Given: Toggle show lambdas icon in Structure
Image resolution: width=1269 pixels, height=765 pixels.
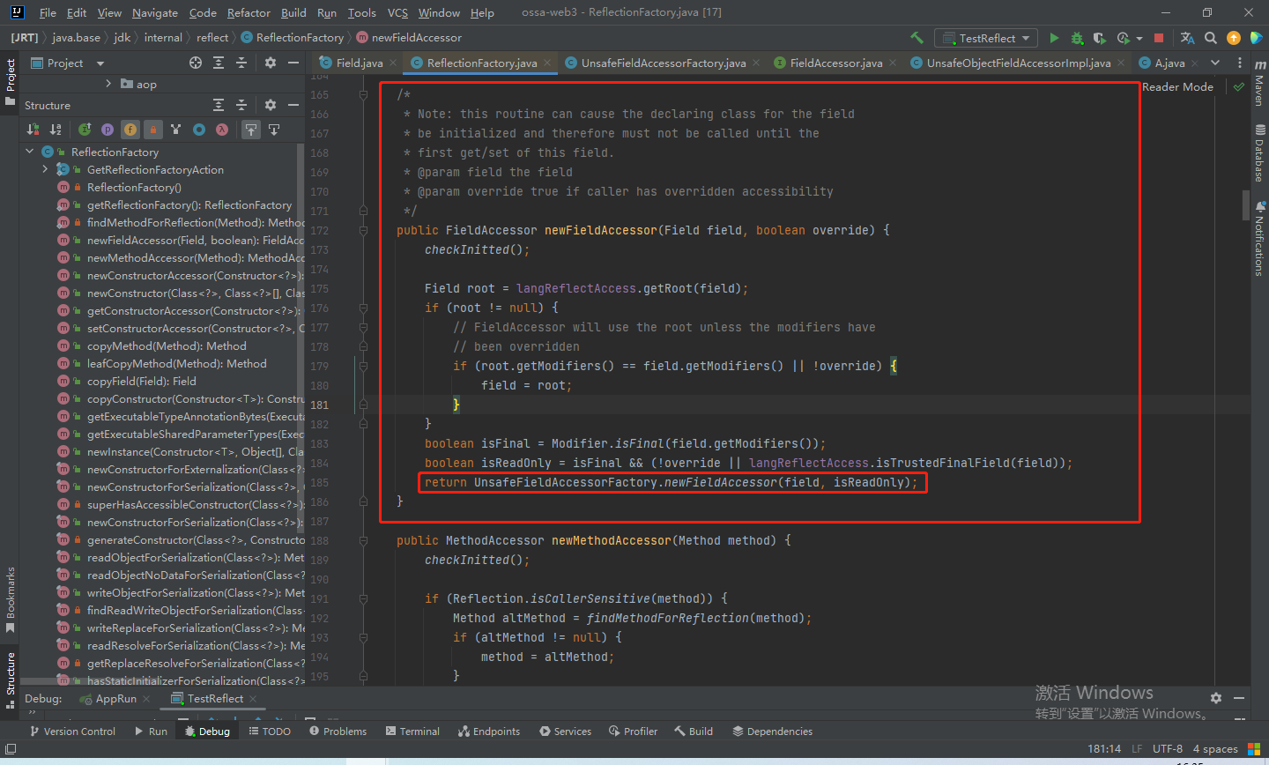Looking at the screenshot, I should [222, 130].
